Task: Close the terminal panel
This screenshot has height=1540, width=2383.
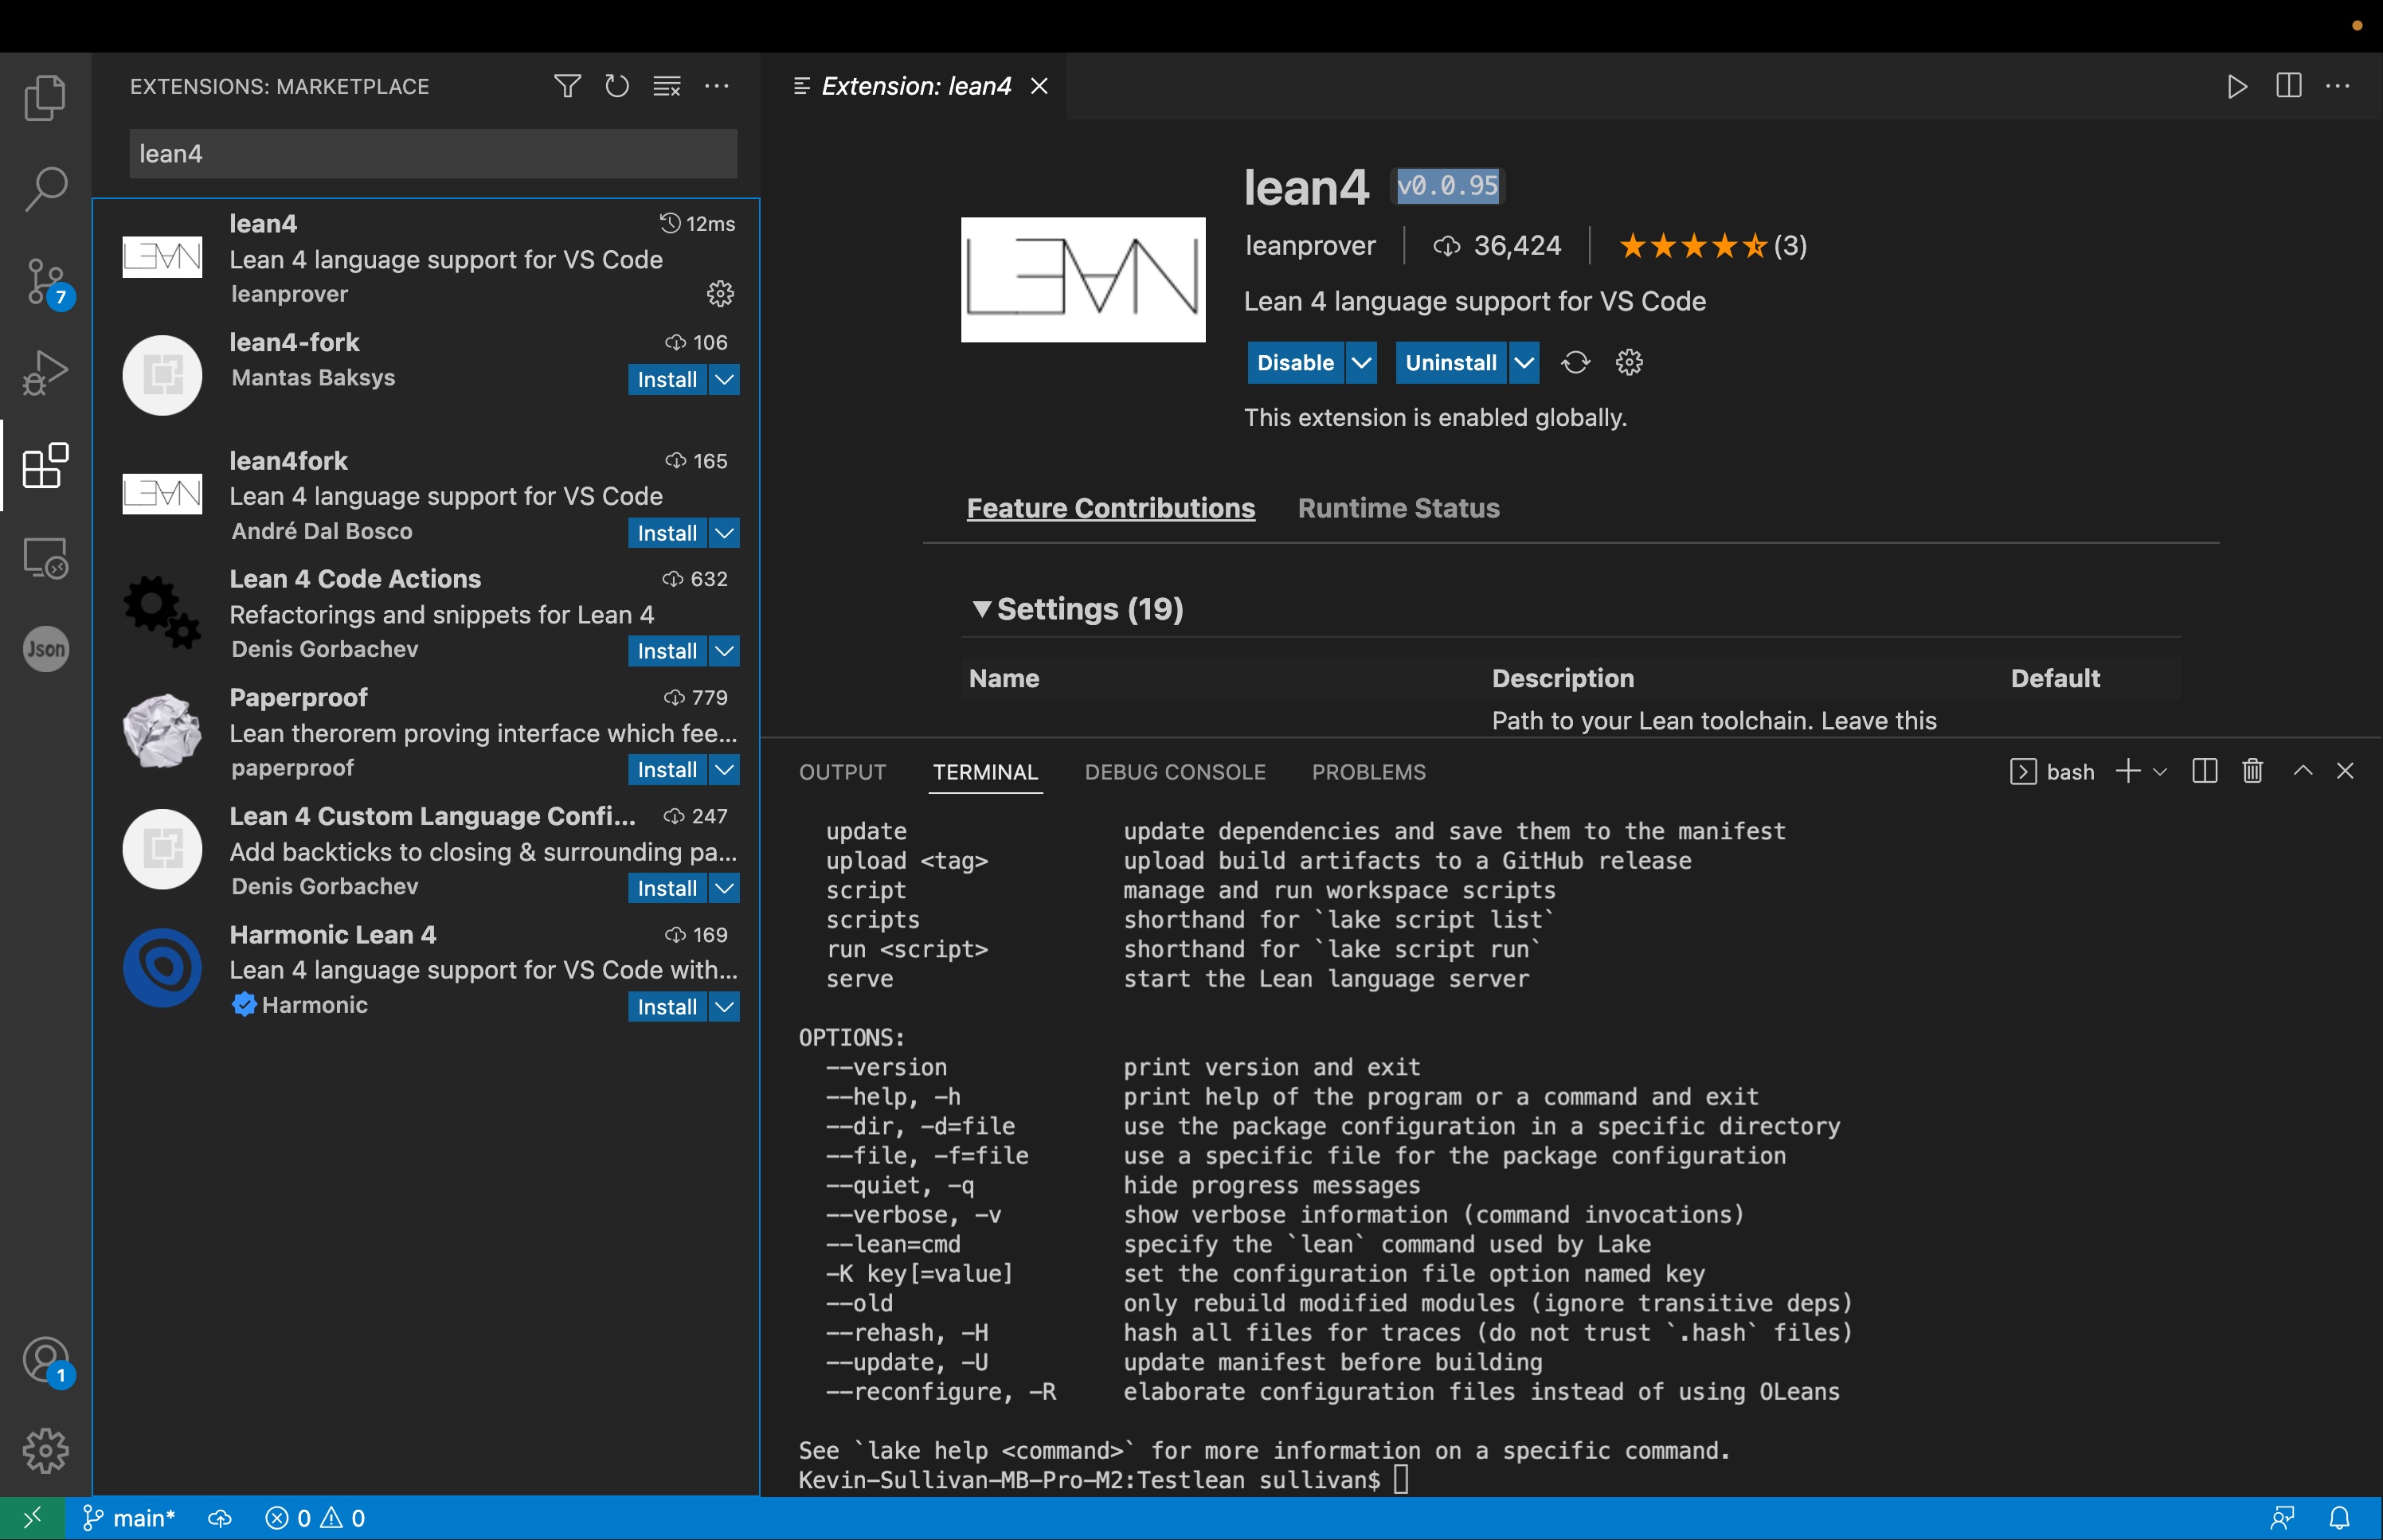Action: (2345, 771)
